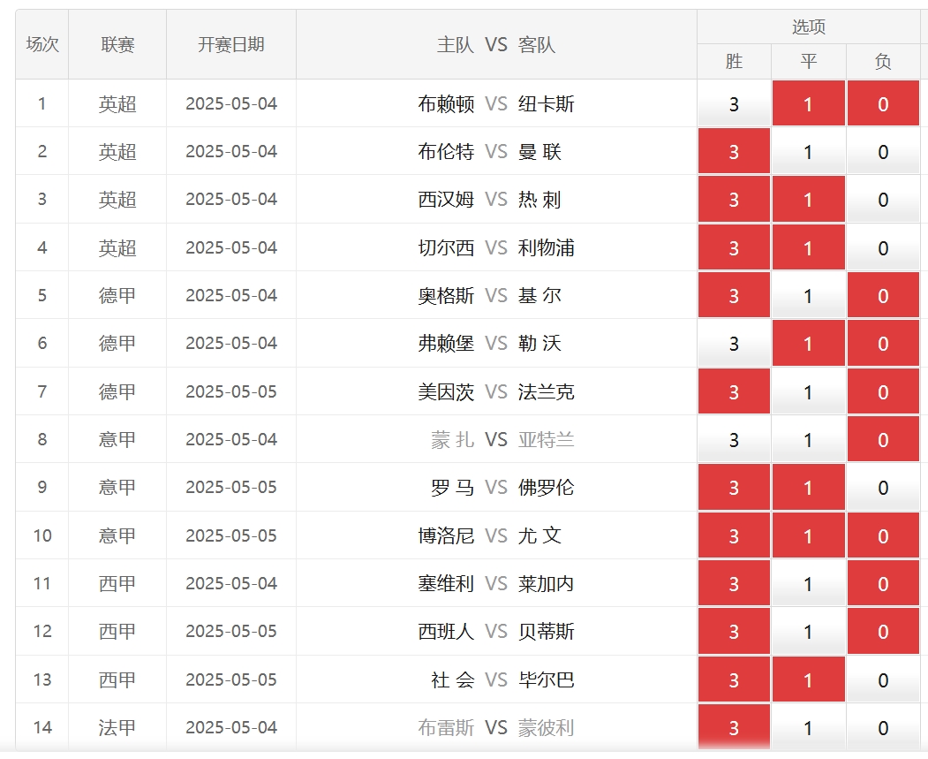928x759 pixels.
Task: Click the 开赛日期 column header
Action: [230, 44]
